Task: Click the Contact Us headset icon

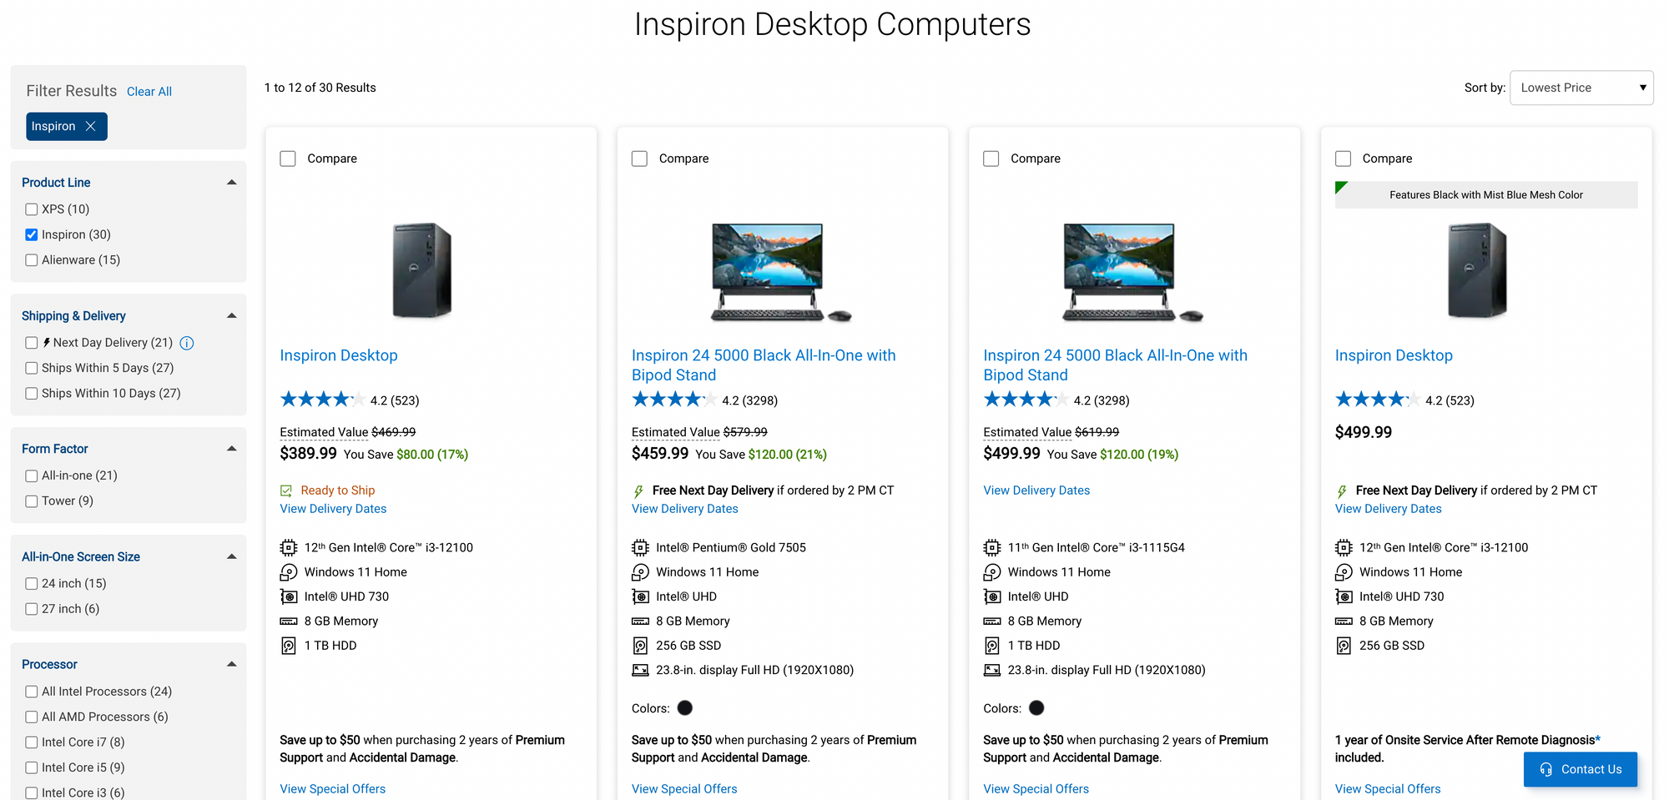Action: click(1546, 769)
